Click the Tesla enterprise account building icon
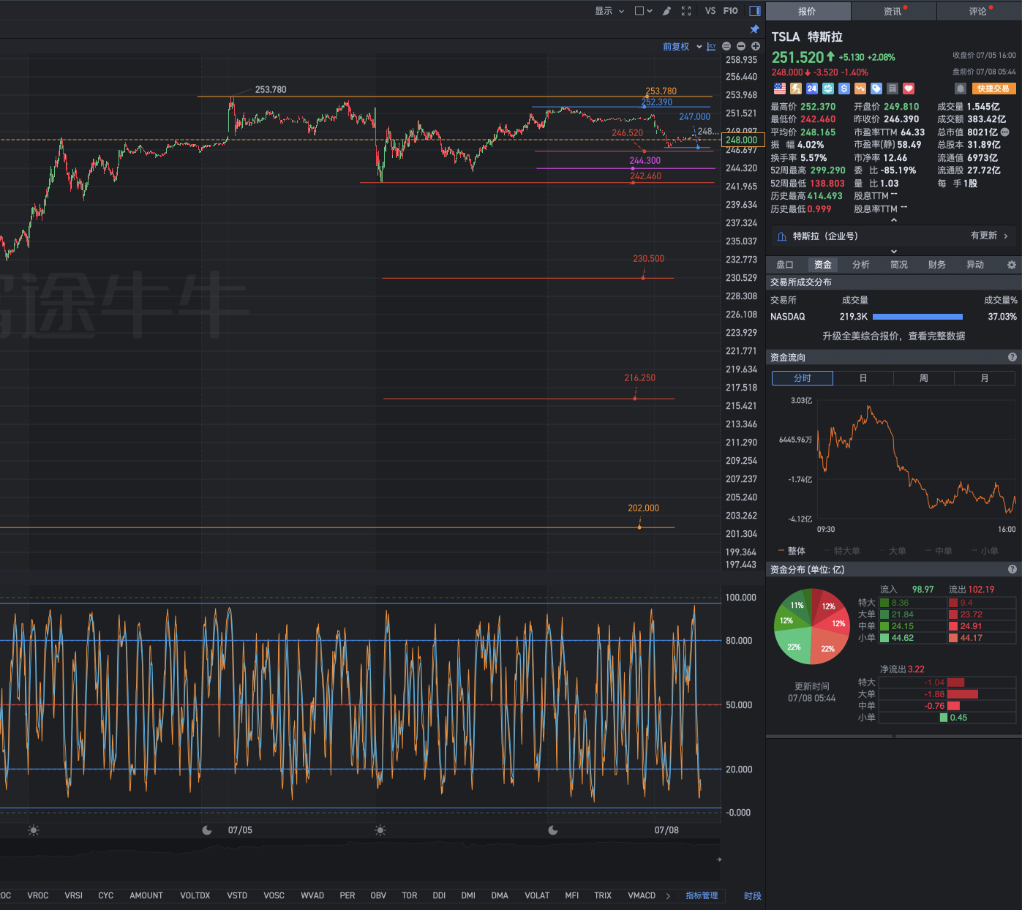 point(782,236)
